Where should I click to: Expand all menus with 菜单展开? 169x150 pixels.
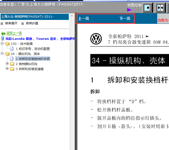[11, 23]
